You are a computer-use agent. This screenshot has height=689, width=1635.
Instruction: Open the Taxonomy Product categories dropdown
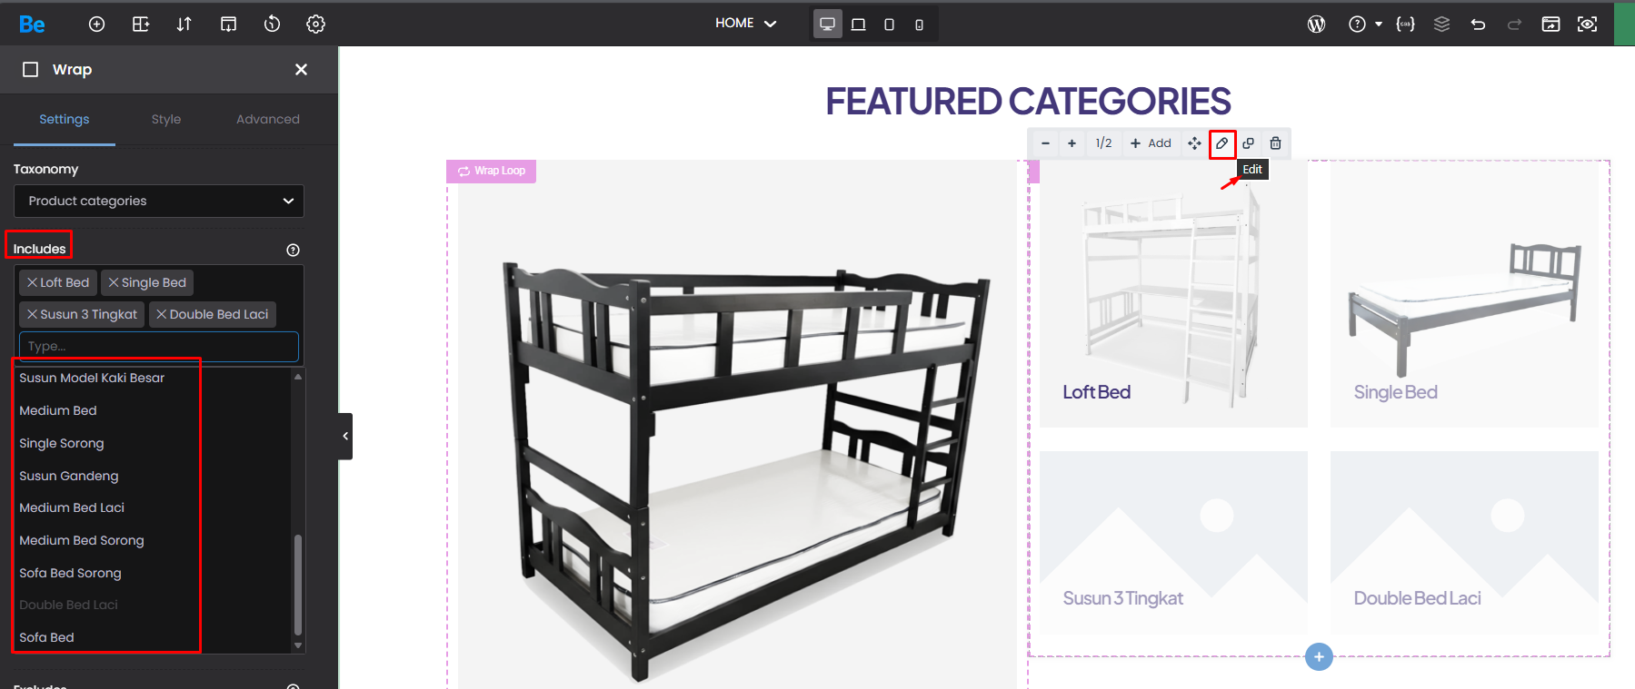[x=159, y=202]
